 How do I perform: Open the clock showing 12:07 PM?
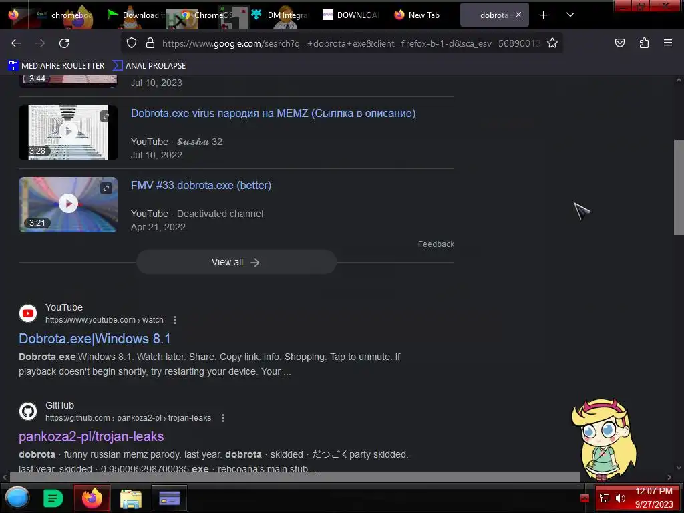[655, 498]
